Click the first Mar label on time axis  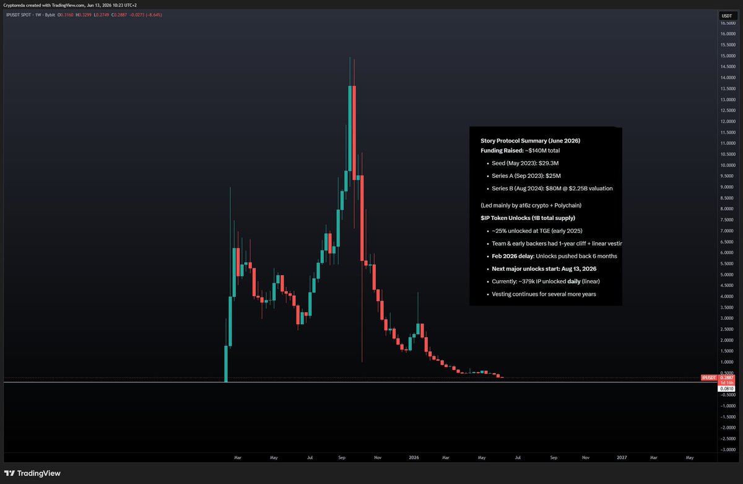point(237,458)
